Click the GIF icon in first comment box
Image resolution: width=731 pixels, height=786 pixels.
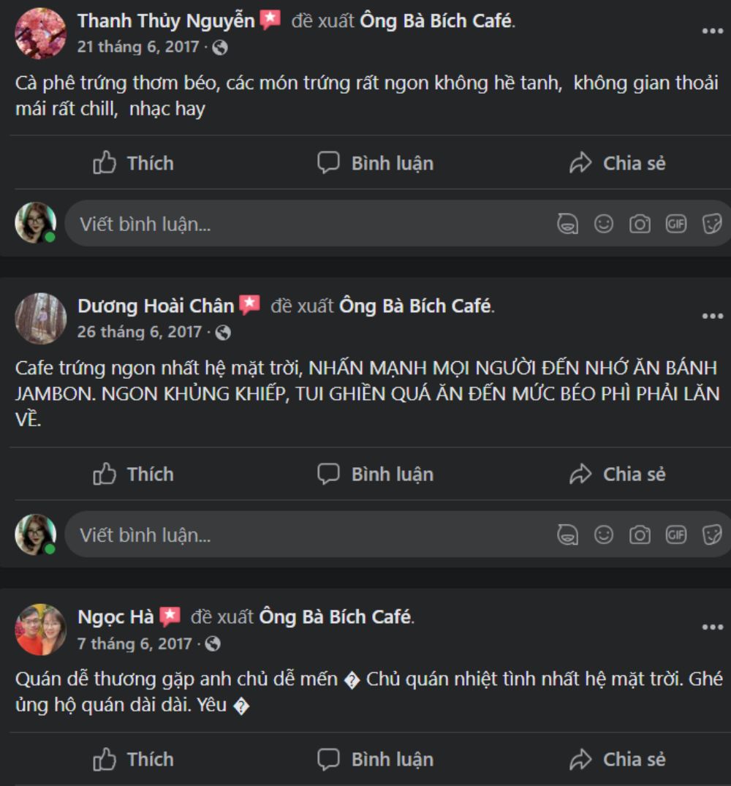pos(676,224)
